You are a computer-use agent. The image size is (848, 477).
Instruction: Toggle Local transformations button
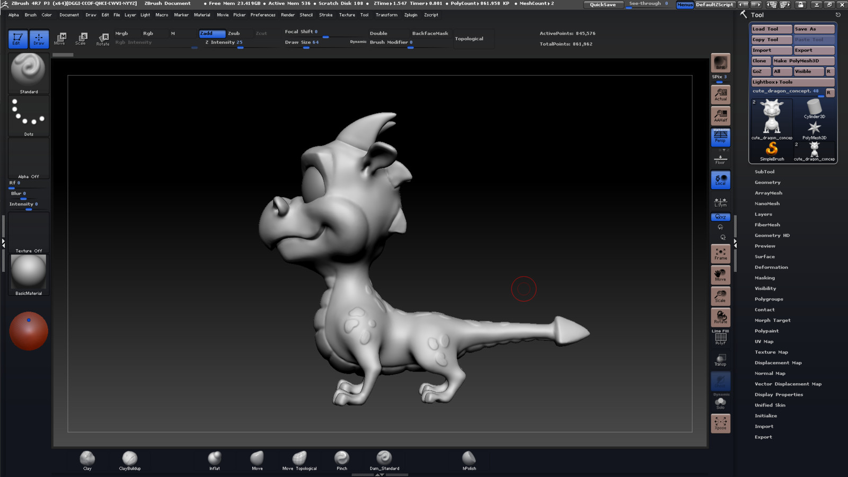[x=720, y=180]
